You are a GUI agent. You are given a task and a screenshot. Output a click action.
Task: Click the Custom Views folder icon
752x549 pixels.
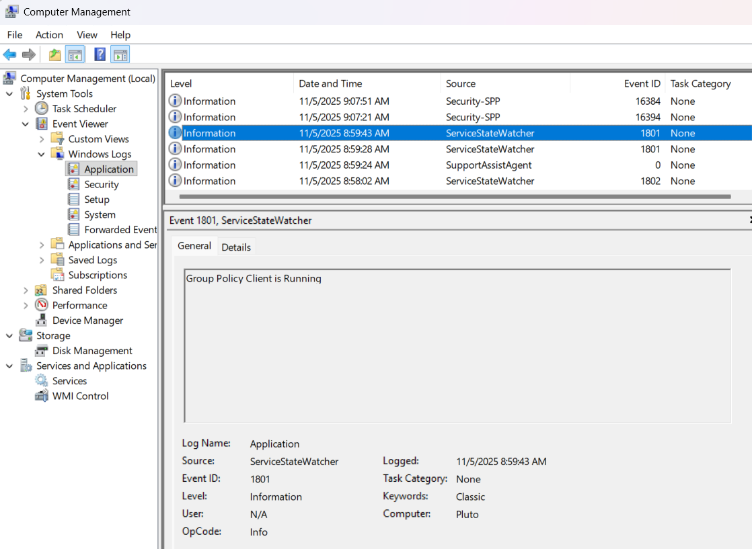click(x=58, y=139)
